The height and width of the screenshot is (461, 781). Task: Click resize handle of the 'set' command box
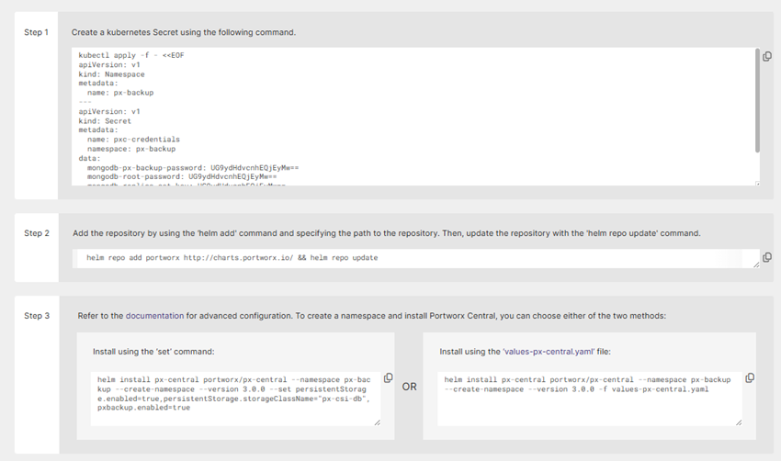[377, 422]
